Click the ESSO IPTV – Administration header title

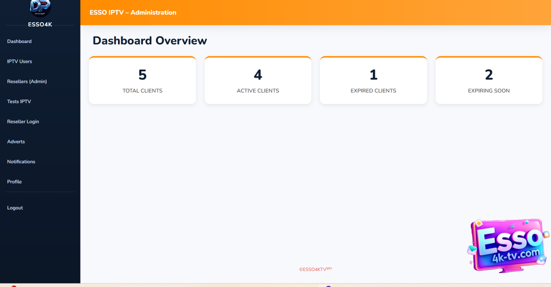[x=133, y=12]
